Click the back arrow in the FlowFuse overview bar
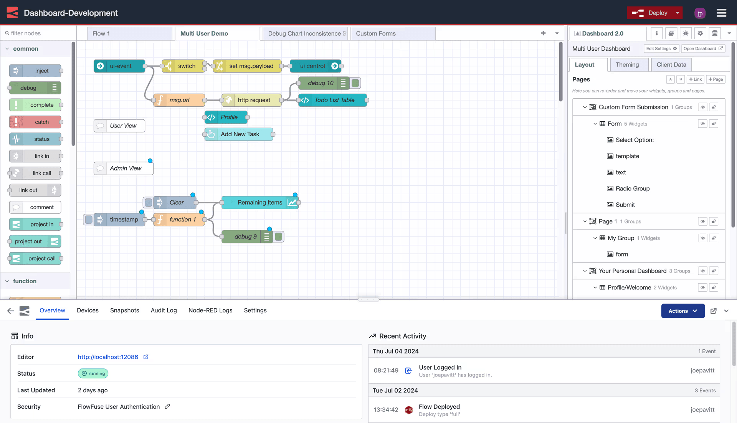This screenshot has width=737, height=423. (x=10, y=311)
